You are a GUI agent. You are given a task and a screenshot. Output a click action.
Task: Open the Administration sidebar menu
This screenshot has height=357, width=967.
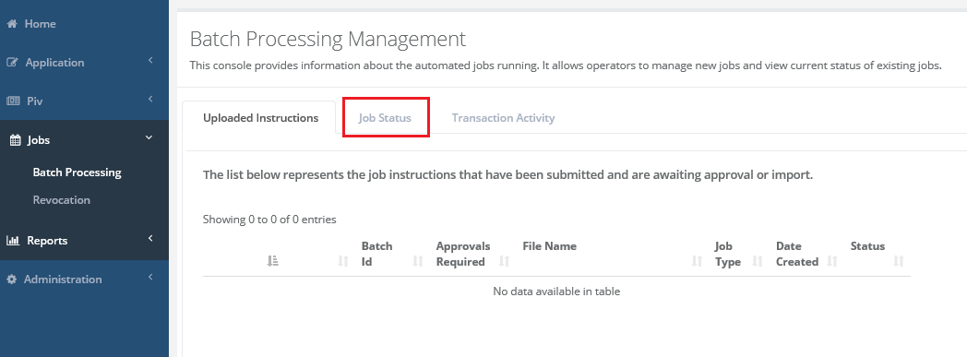pos(63,280)
